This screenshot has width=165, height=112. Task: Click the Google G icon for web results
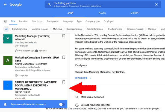(x=77, y=105)
